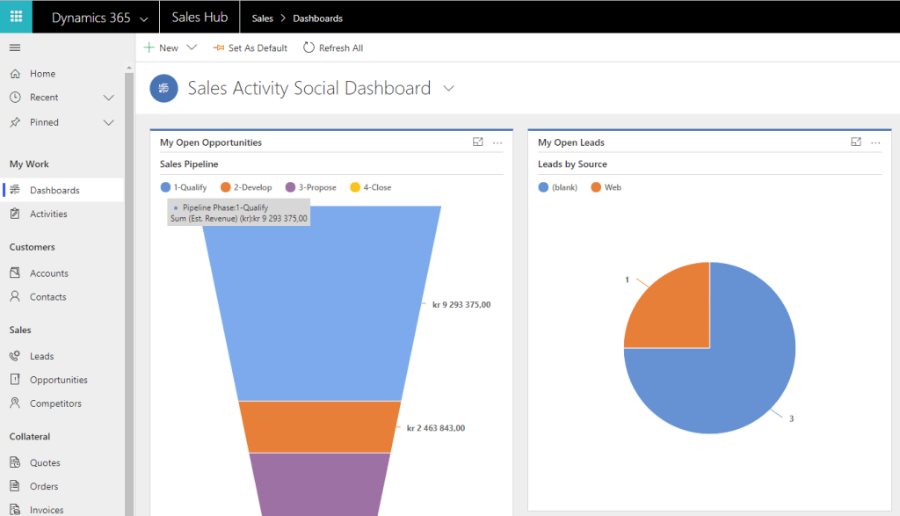Open the app launcher waffle icon
This screenshot has height=516, width=900.
(16, 17)
